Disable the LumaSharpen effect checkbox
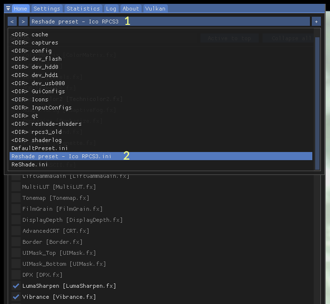This screenshot has height=304, width=330. [x=16, y=286]
